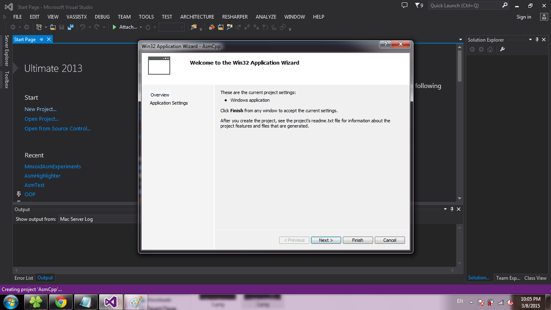Open the document tabs list dropdown arrow
The width and height of the screenshot is (551, 310).
pyautogui.click(x=461, y=40)
